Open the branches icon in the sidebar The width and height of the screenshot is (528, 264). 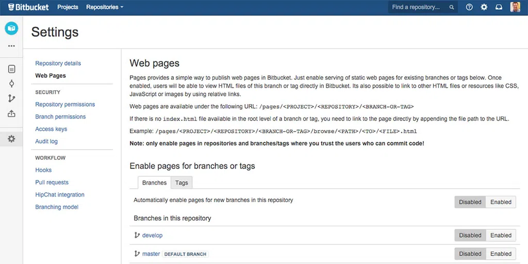pos(11,98)
